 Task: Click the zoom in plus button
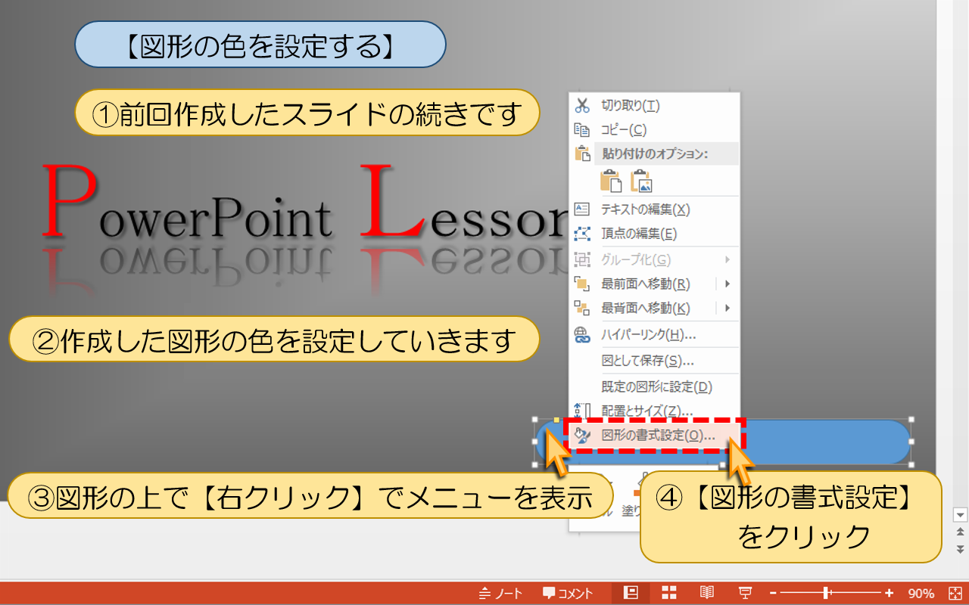tap(890, 594)
